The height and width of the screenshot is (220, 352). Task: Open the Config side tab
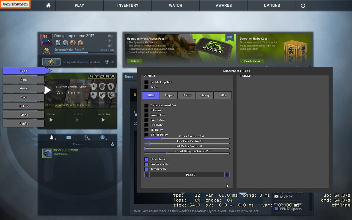(x=24, y=124)
